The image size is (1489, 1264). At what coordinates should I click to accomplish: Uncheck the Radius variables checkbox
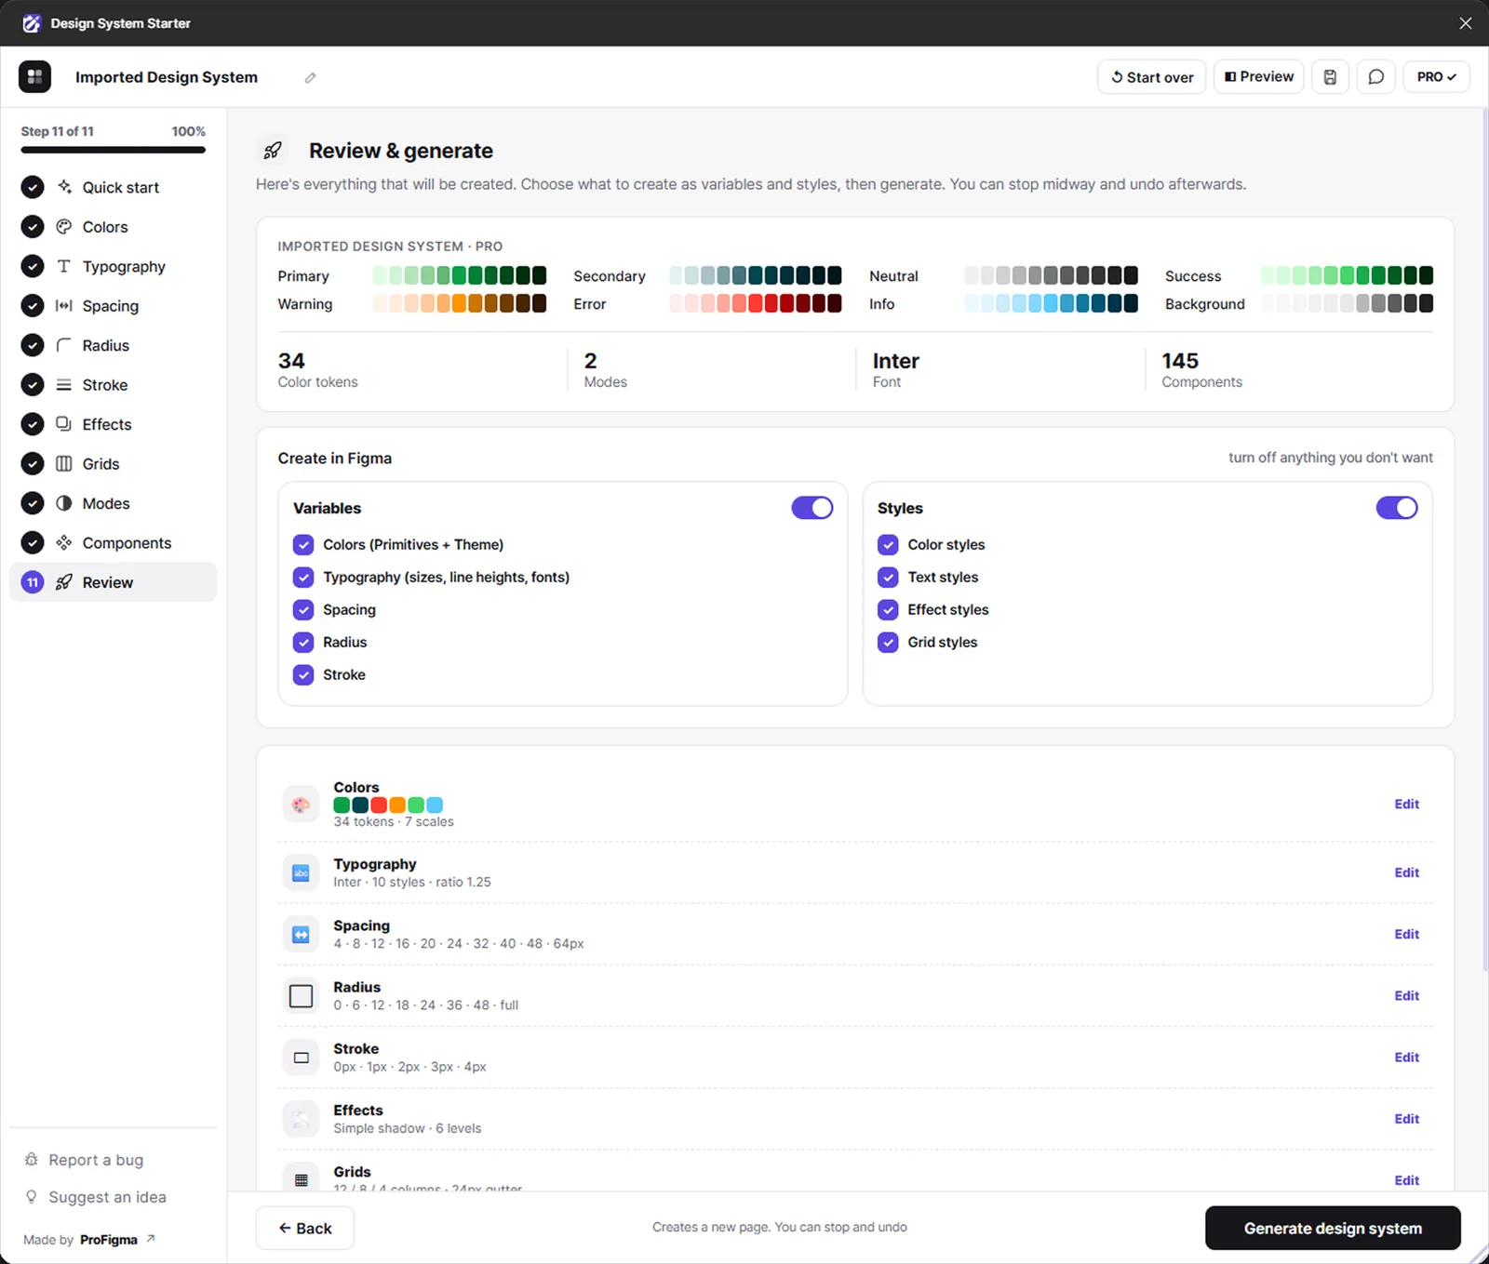[x=303, y=643]
